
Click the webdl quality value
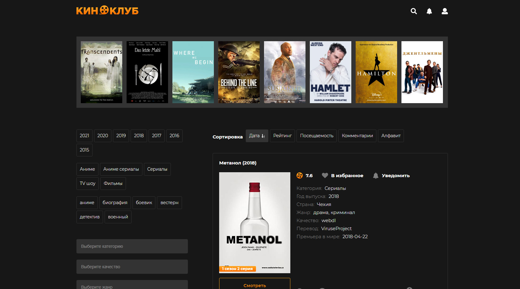329,221
